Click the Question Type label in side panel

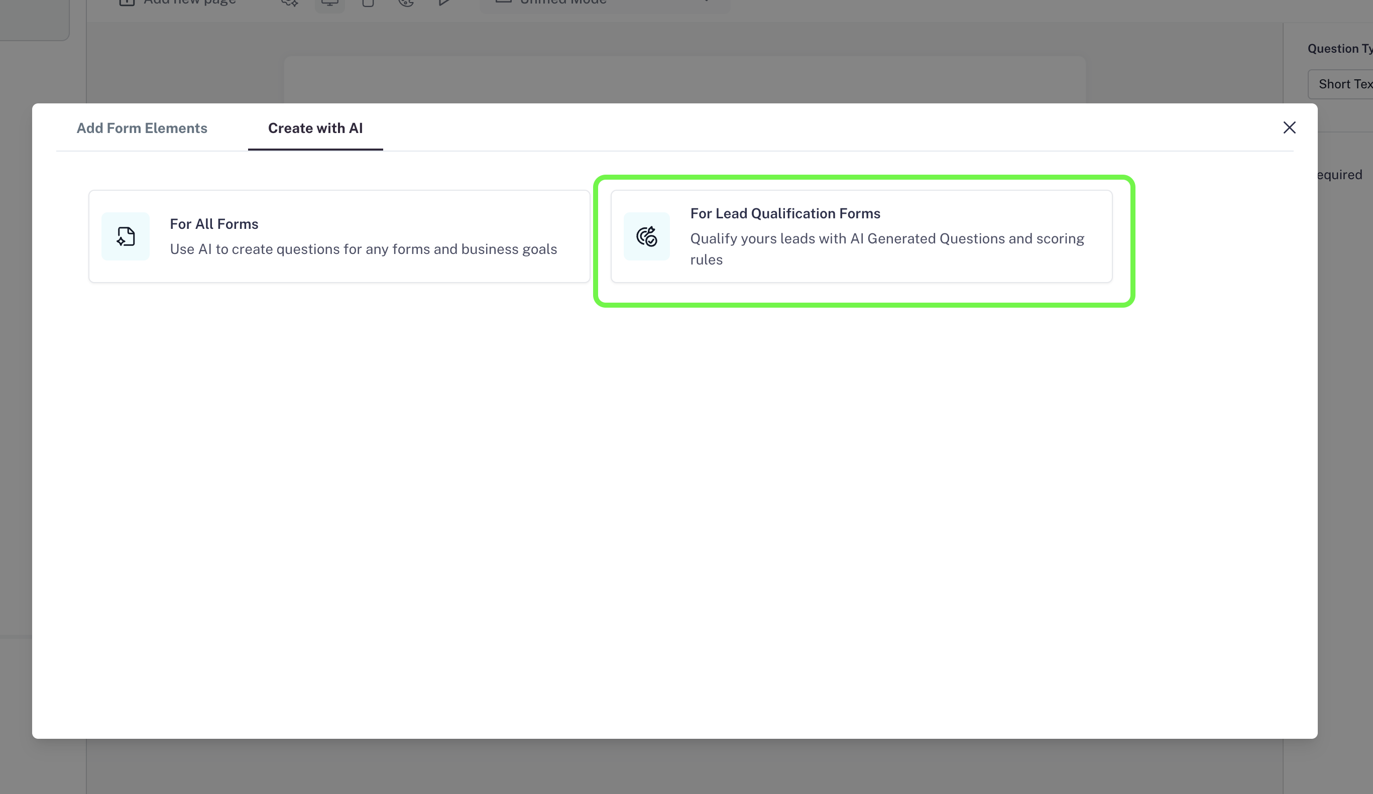click(1339, 49)
